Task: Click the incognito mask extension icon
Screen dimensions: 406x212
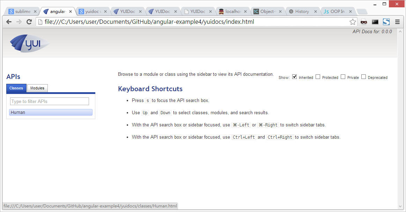Action: point(364,22)
